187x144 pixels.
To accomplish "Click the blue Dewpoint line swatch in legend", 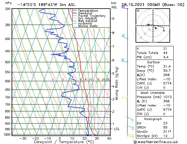I will [75, 13].
